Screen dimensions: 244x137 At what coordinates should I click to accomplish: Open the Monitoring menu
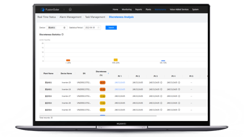(x=127, y=10)
